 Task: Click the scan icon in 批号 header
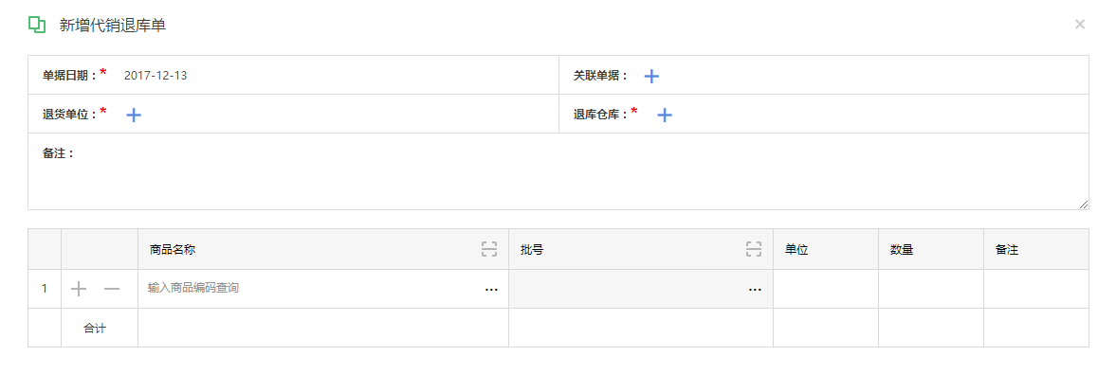[754, 249]
